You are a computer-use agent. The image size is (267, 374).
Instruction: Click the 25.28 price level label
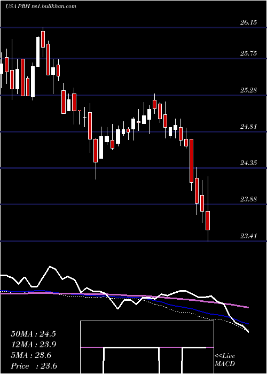[x=248, y=90]
